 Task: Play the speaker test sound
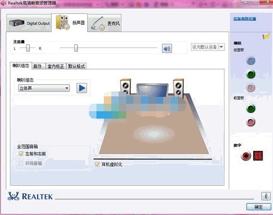[82, 88]
